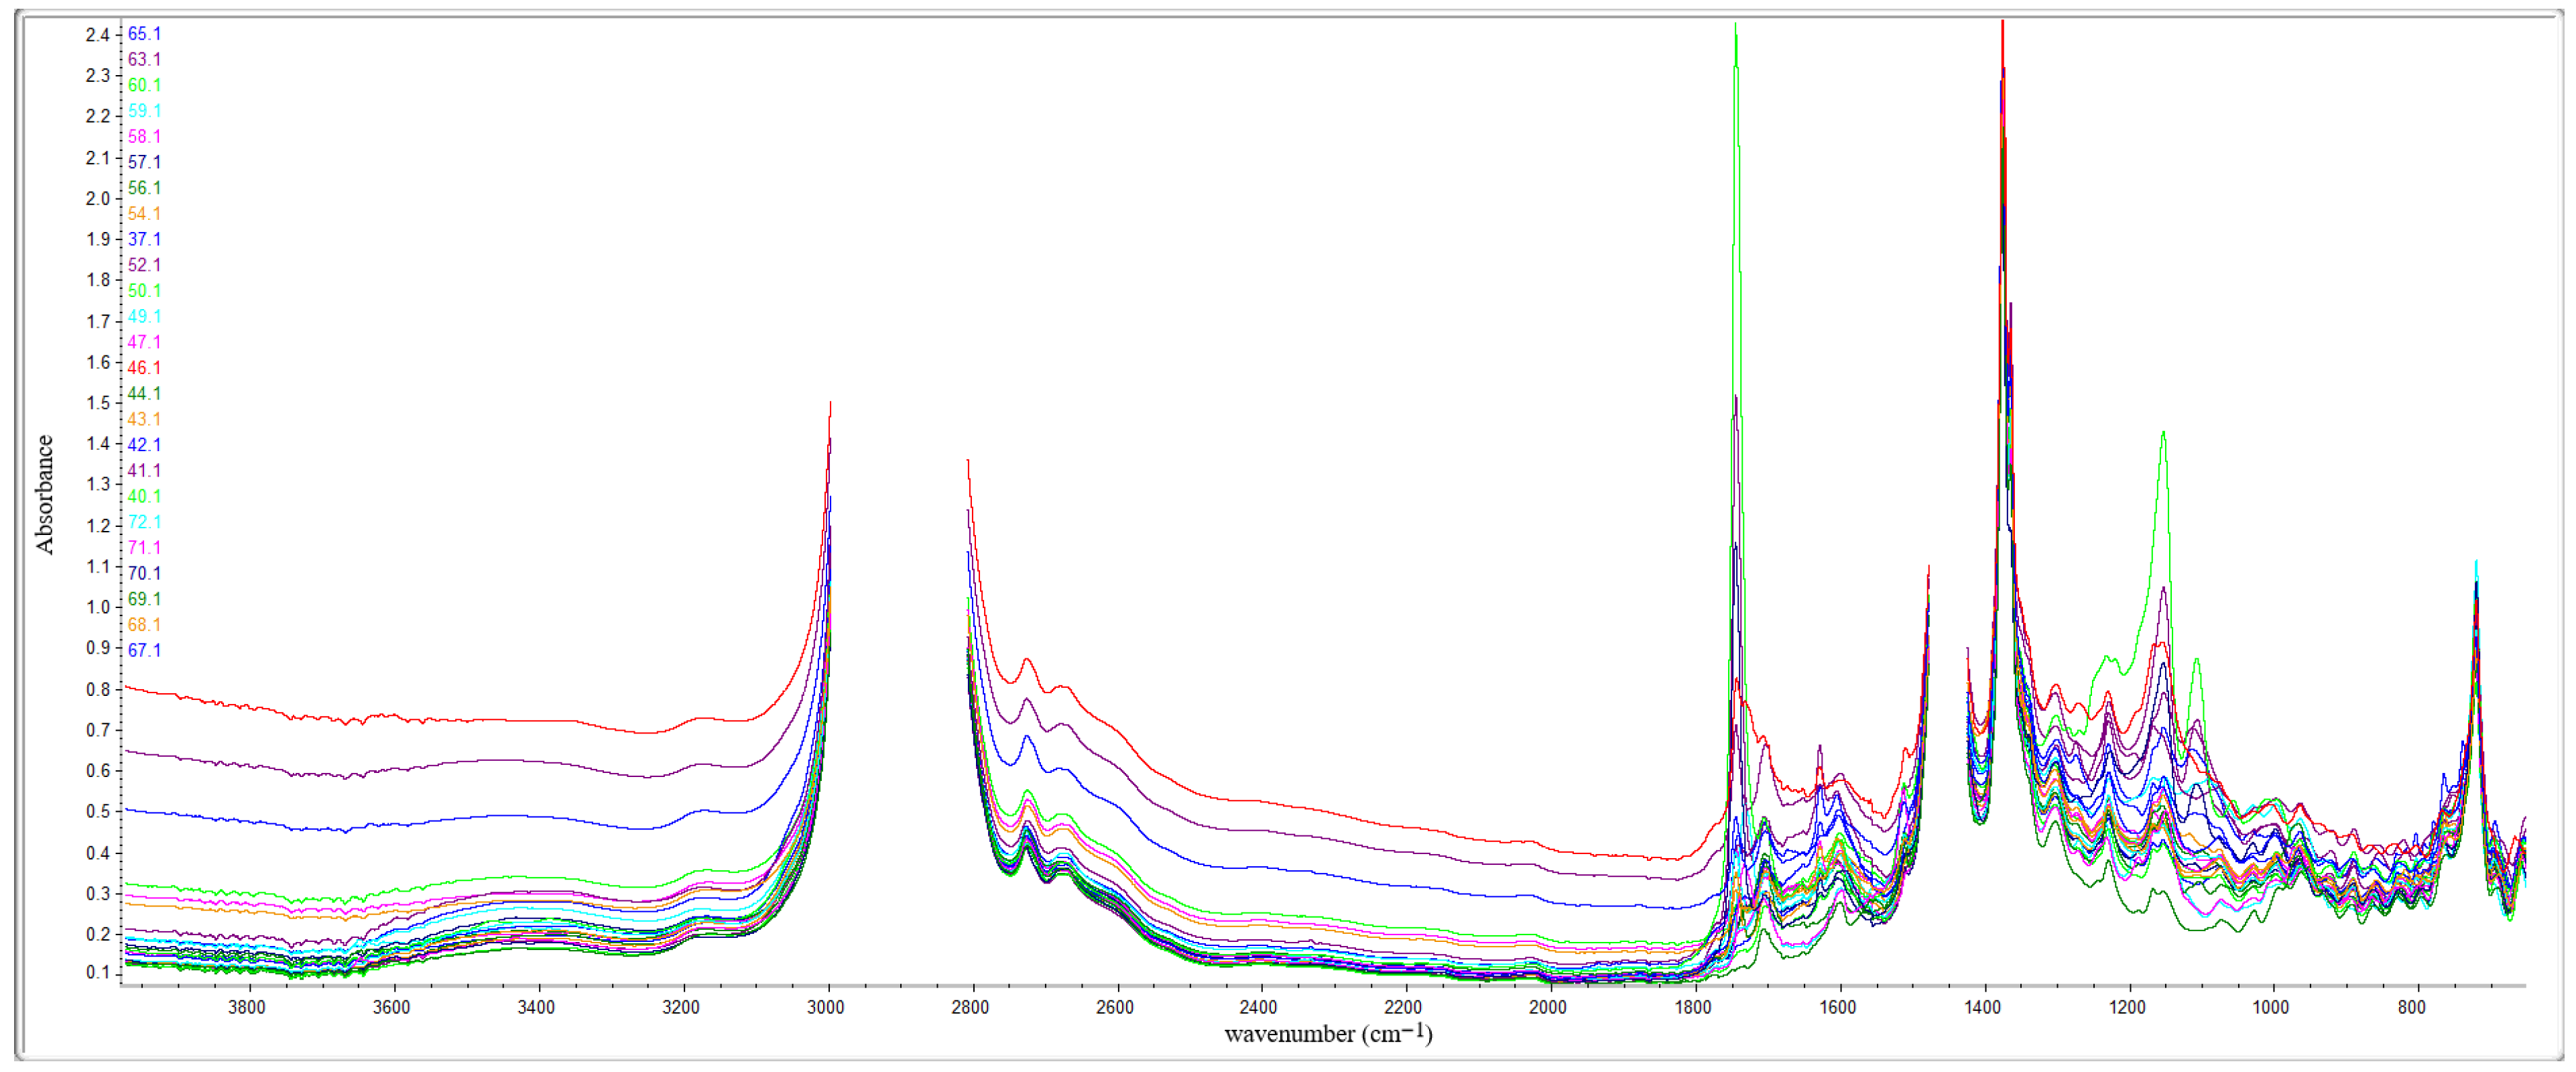Click the Absorbance y-axis title
Viewport: 2576px width, 1072px height.
coord(45,495)
